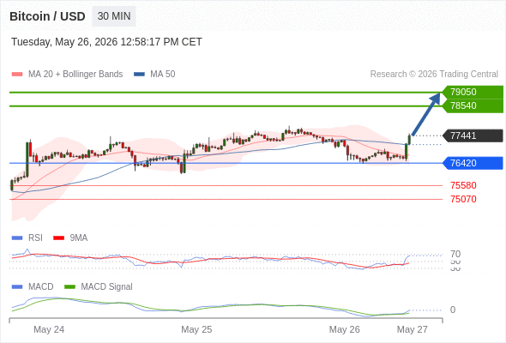Click the blue MACD legend swatch
The width and height of the screenshot is (506, 343).
click(17, 287)
